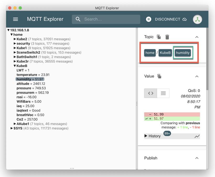Click the cloud-off disconnect icon
Image resolution: width=215 pixels, height=177 pixels.
(185, 19)
